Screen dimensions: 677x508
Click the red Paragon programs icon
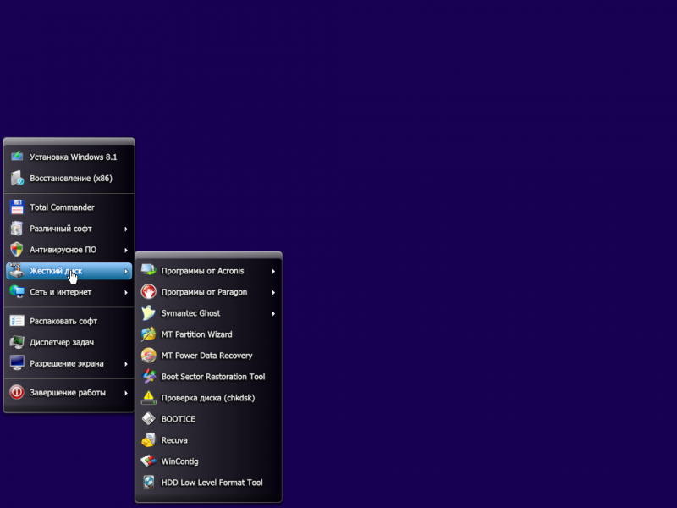click(x=149, y=291)
